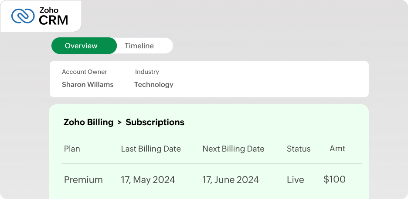Click the Status column header
Viewport: 408px width, 199px height.
(299, 149)
